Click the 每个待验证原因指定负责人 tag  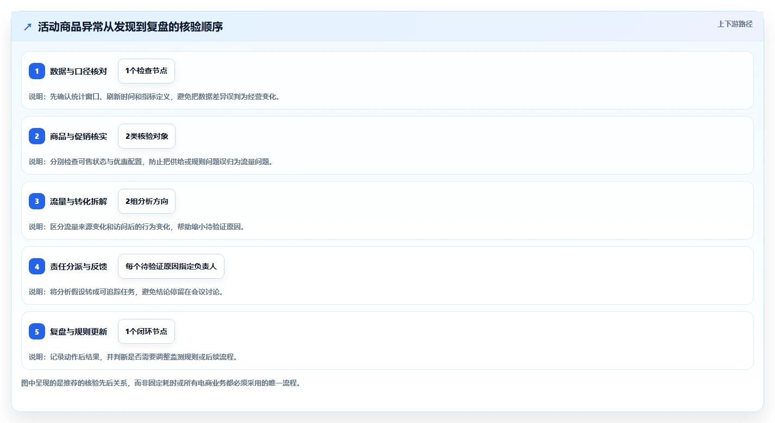click(171, 266)
